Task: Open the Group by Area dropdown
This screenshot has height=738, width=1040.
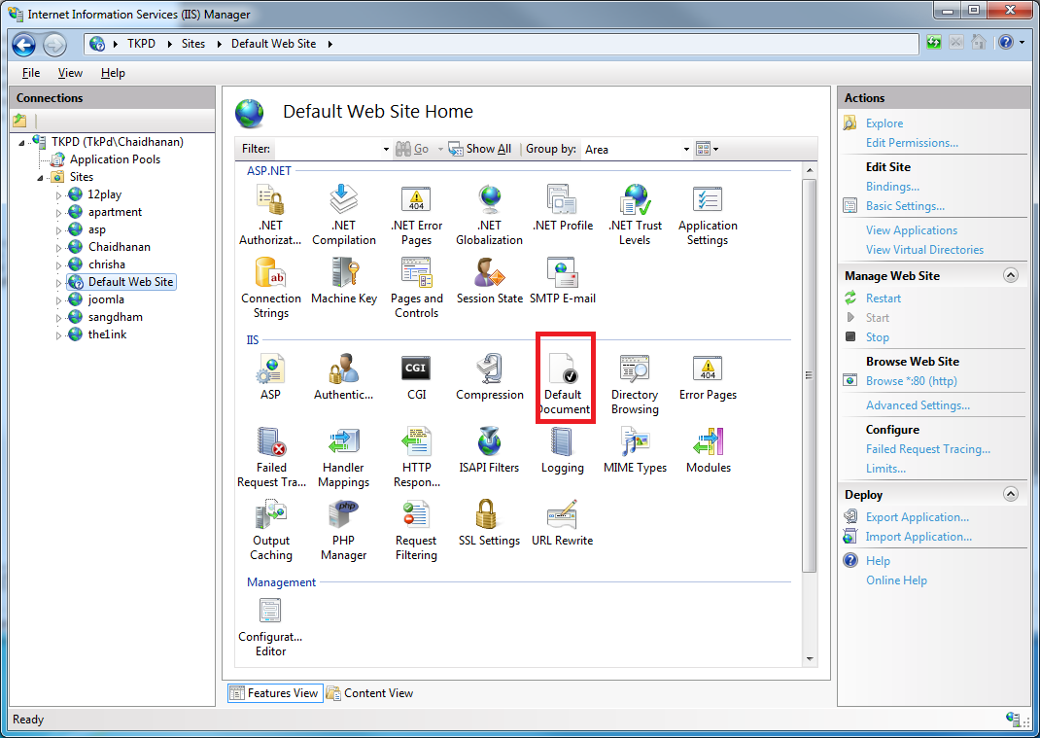Action: pos(637,149)
